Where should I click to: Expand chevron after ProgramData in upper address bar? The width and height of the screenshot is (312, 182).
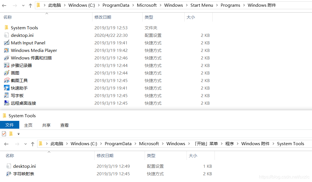click(x=133, y=5)
